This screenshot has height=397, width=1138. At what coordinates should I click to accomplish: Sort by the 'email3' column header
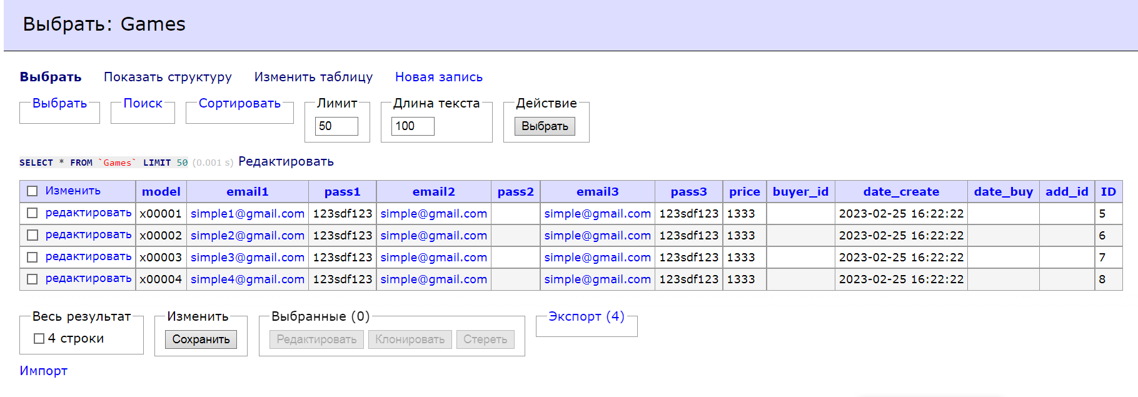tap(597, 191)
